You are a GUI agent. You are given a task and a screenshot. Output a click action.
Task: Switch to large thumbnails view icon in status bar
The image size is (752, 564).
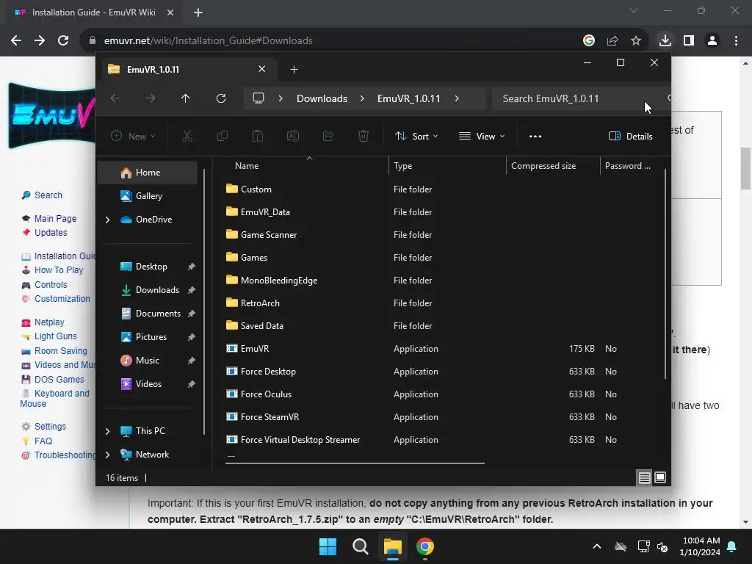point(660,477)
